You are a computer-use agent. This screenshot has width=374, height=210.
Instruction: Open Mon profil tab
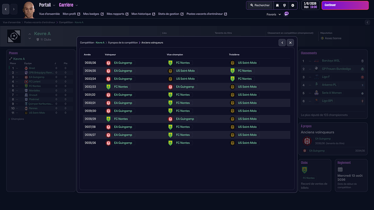coord(72,14)
